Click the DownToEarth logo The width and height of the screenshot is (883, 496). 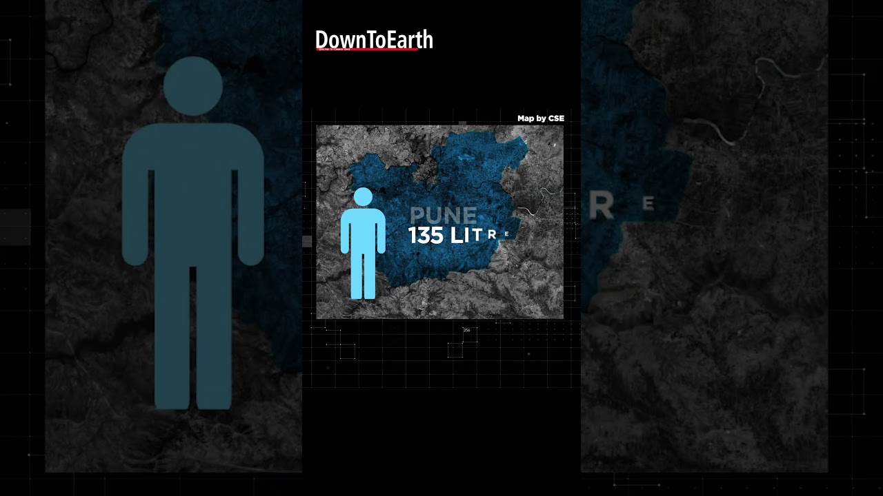(374, 41)
